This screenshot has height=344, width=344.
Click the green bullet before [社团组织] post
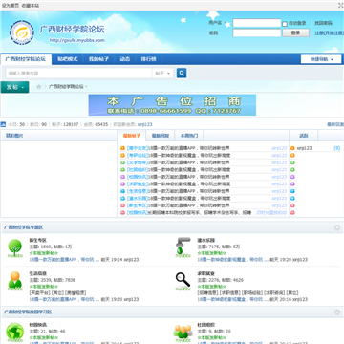pyautogui.click(x=122, y=170)
